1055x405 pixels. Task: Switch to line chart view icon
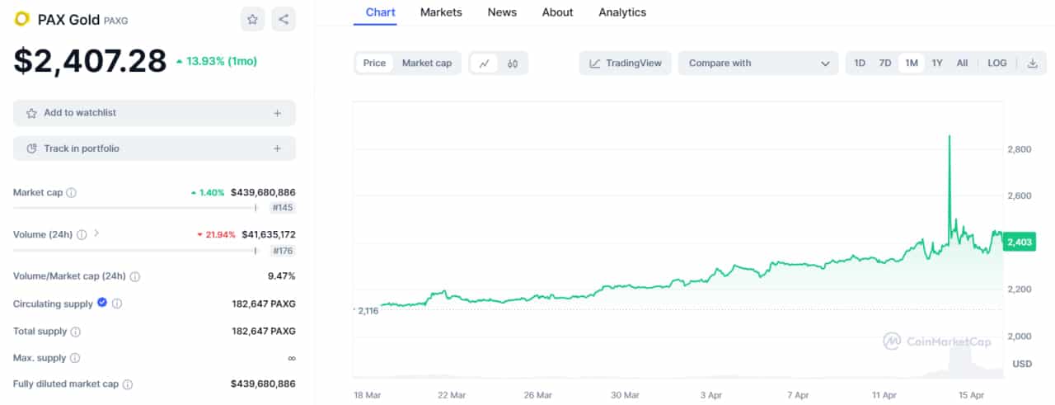[x=485, y=64]
